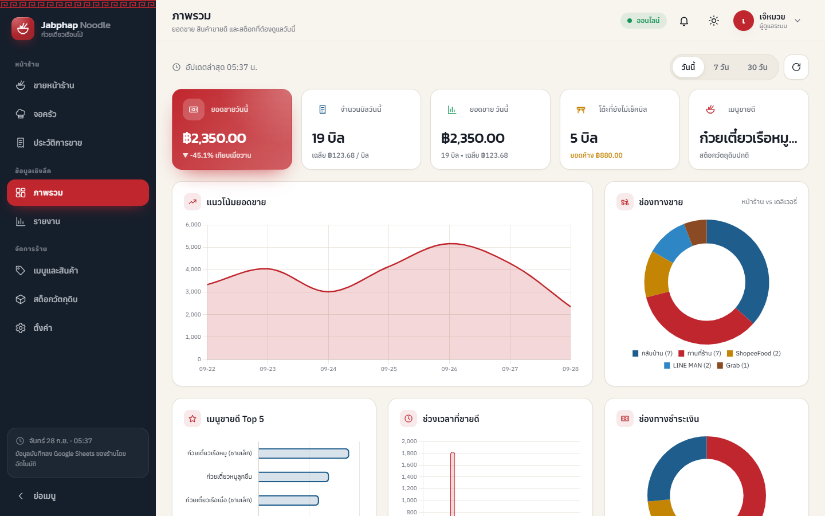Viewport: 825px width, 516px height.
Task: Click the ก๋วยเตี๋ยวเรือหมู (ชามเล็ก) bar
Action: point(304,454)
